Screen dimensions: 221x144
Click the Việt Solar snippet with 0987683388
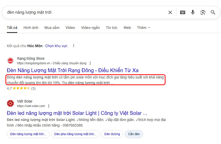86,122
